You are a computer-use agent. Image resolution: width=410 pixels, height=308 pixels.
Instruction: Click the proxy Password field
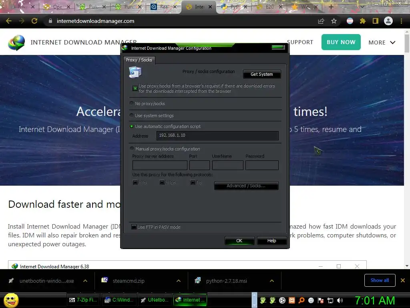(262, 165)
